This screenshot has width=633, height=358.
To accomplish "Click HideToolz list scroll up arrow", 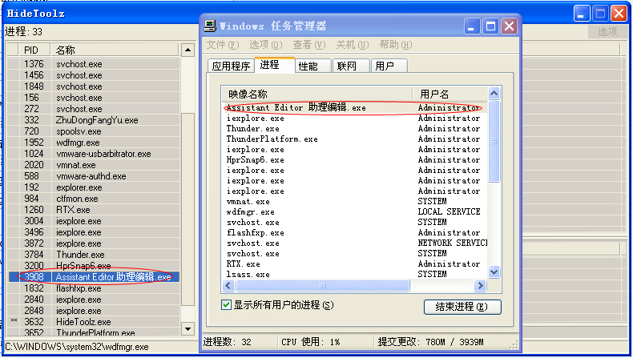I will pos(187,50).
